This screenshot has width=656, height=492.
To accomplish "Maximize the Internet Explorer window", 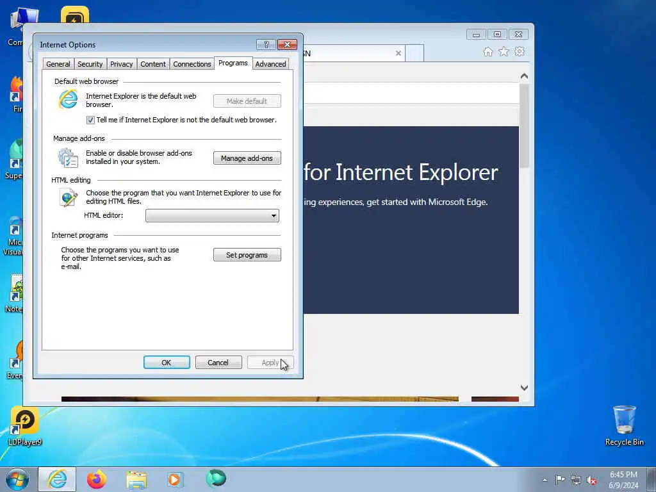I will [x=497, y=35].
